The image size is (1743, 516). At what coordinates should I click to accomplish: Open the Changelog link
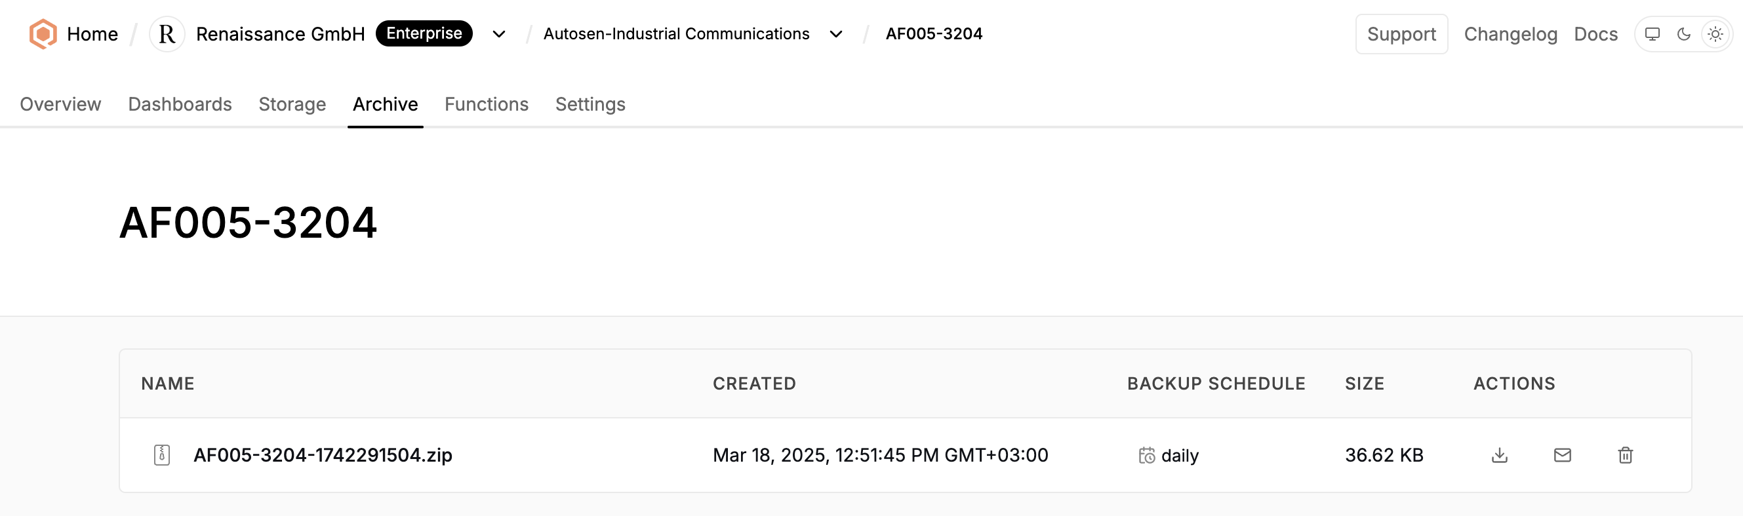(1510, 34)
